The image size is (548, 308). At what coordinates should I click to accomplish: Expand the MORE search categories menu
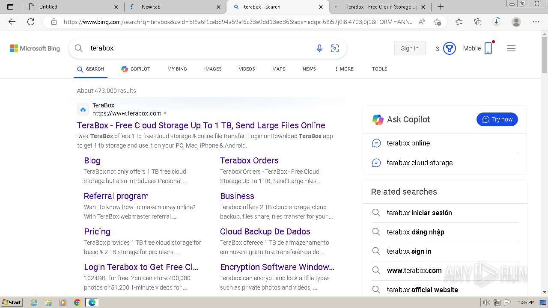pos(344,69)
